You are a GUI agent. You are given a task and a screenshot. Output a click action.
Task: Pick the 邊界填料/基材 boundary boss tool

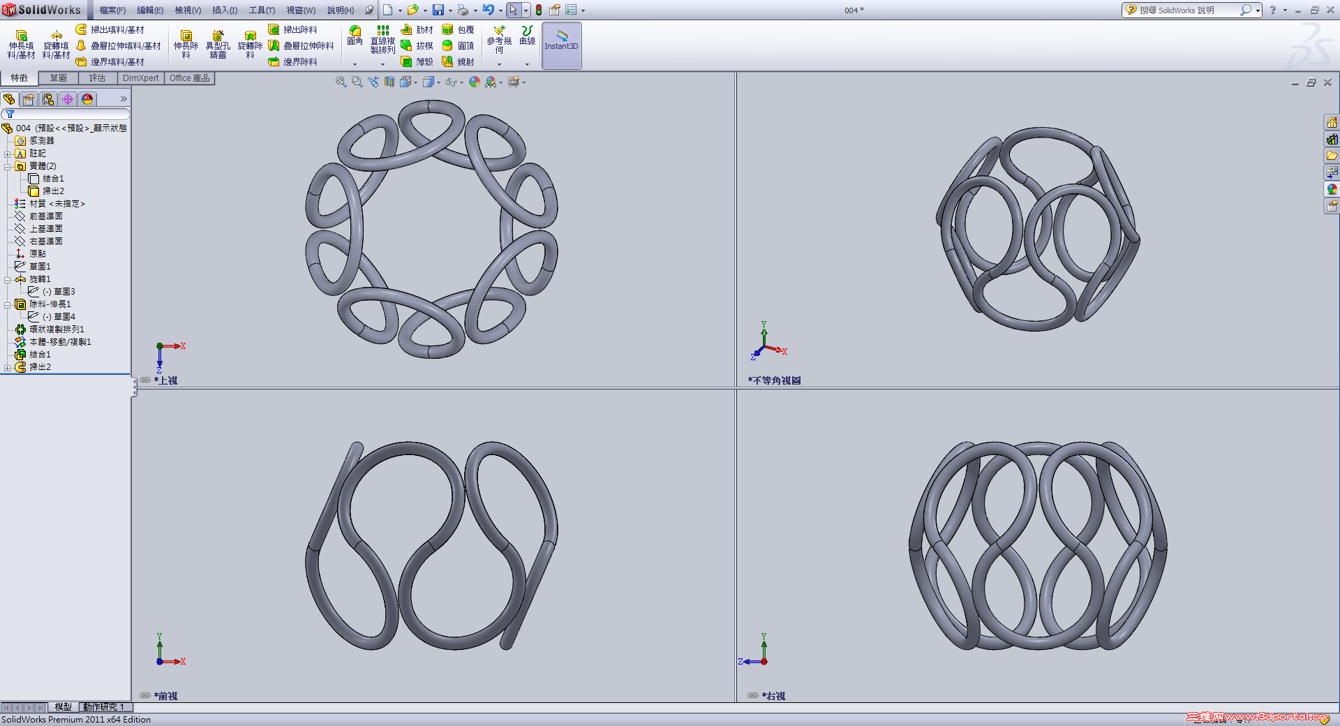point(110,61)
